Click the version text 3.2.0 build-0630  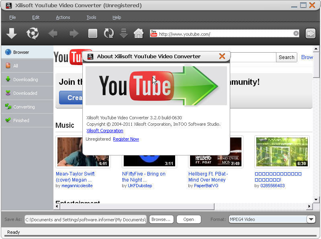166,118
